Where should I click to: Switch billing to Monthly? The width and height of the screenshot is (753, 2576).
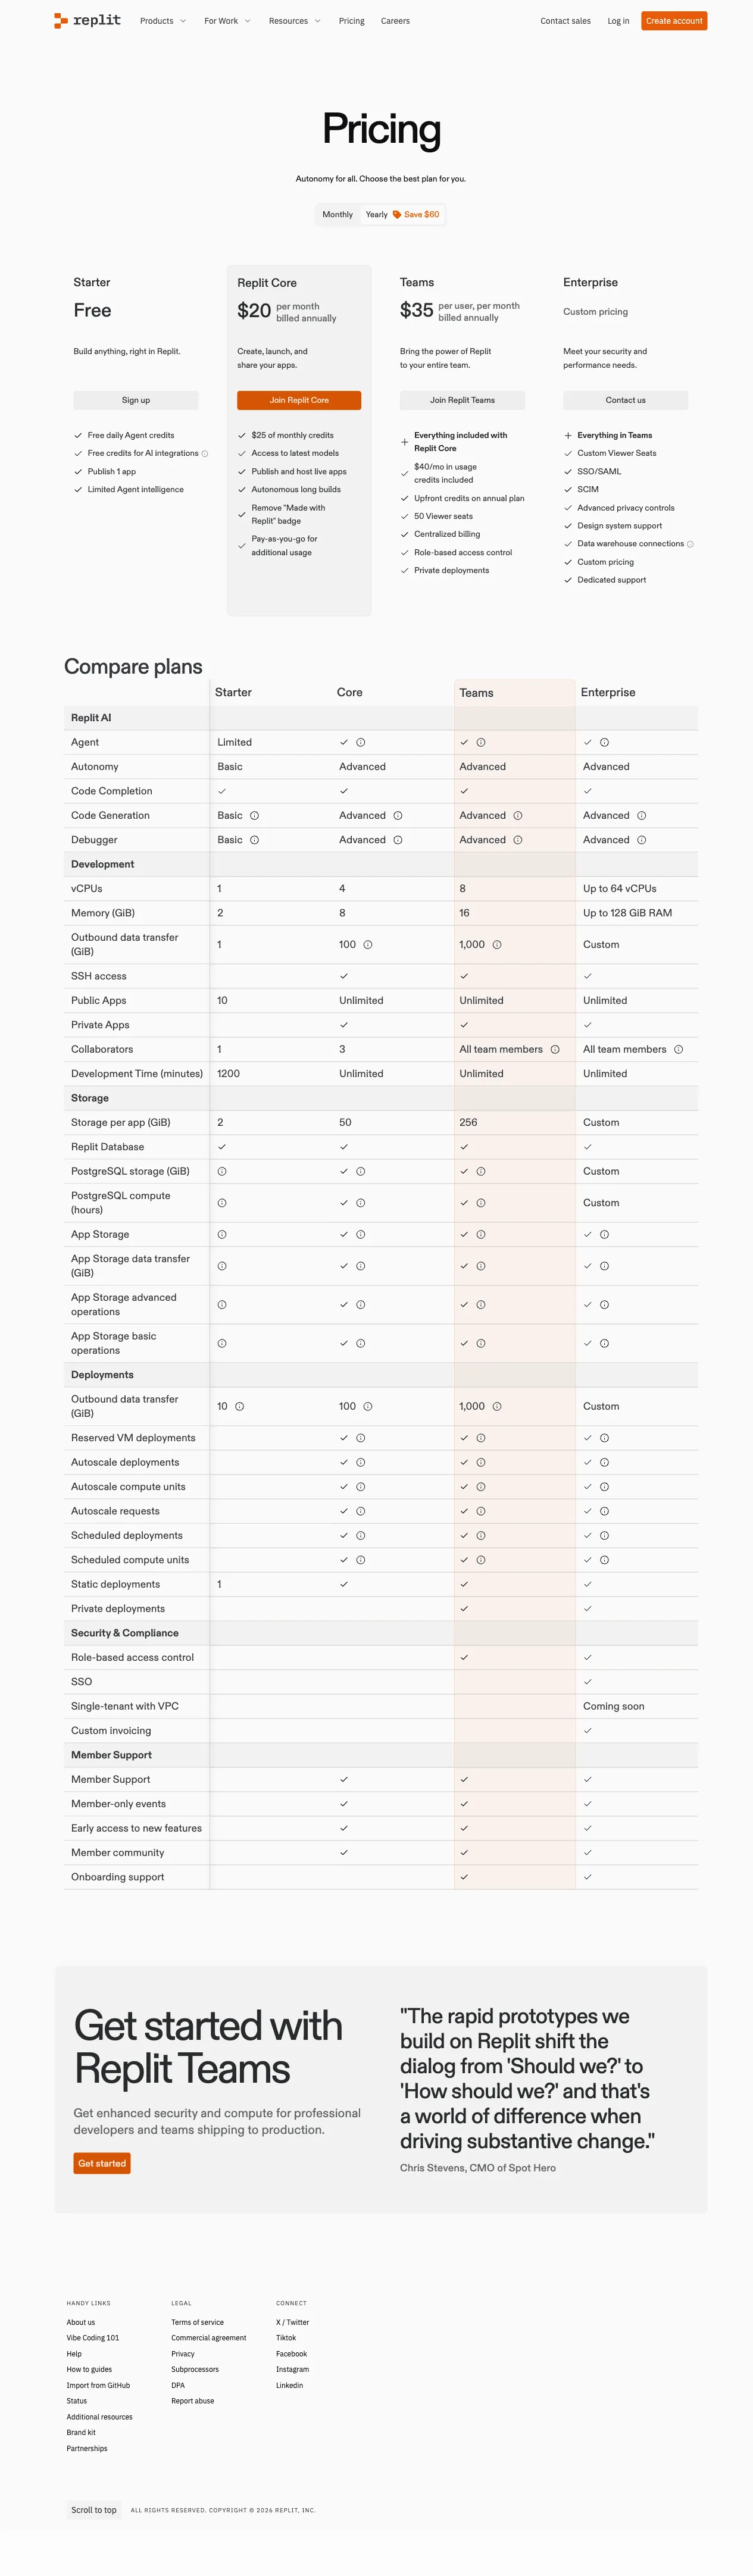pos(337,215)
